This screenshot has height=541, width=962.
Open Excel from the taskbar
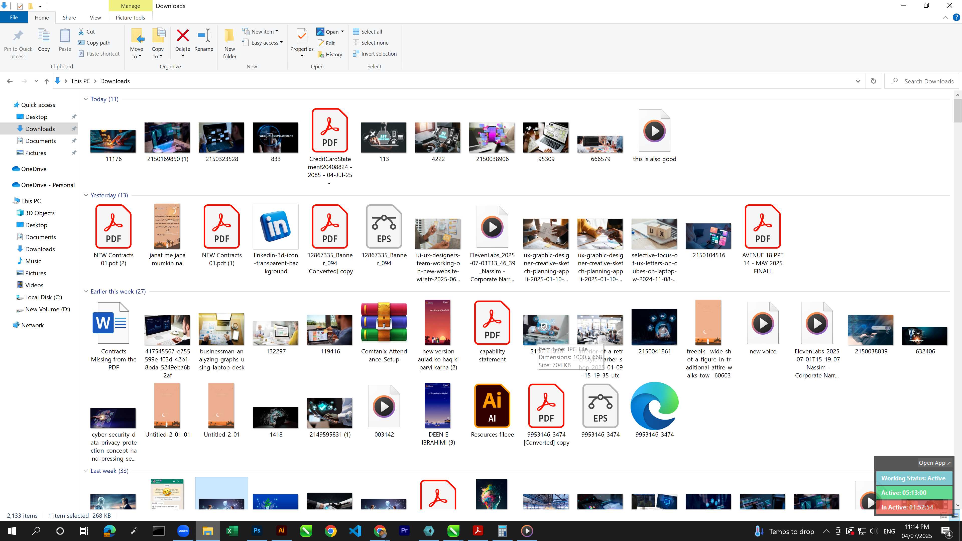point(232,530)
